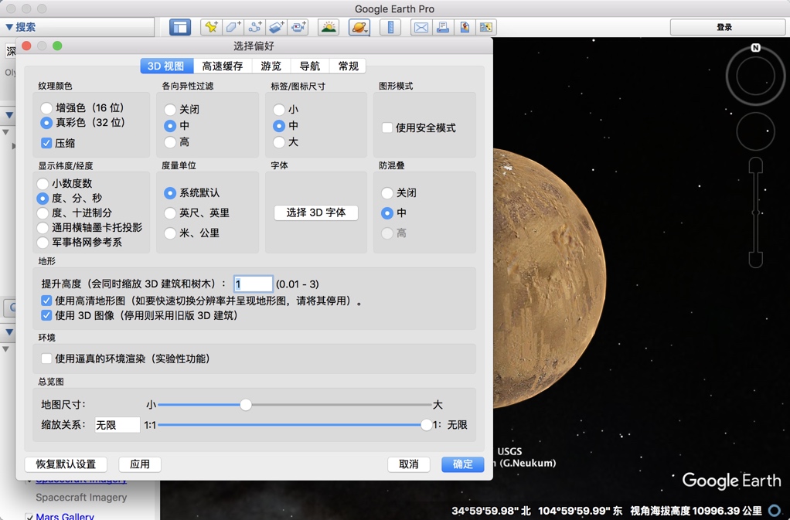Viewport: 790px width, 520px height.
Task: Click the zoom slider in navigation controls
Action: tap(755, 212)
